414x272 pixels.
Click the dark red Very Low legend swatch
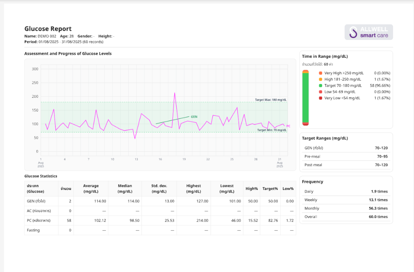tap(321, 98)
